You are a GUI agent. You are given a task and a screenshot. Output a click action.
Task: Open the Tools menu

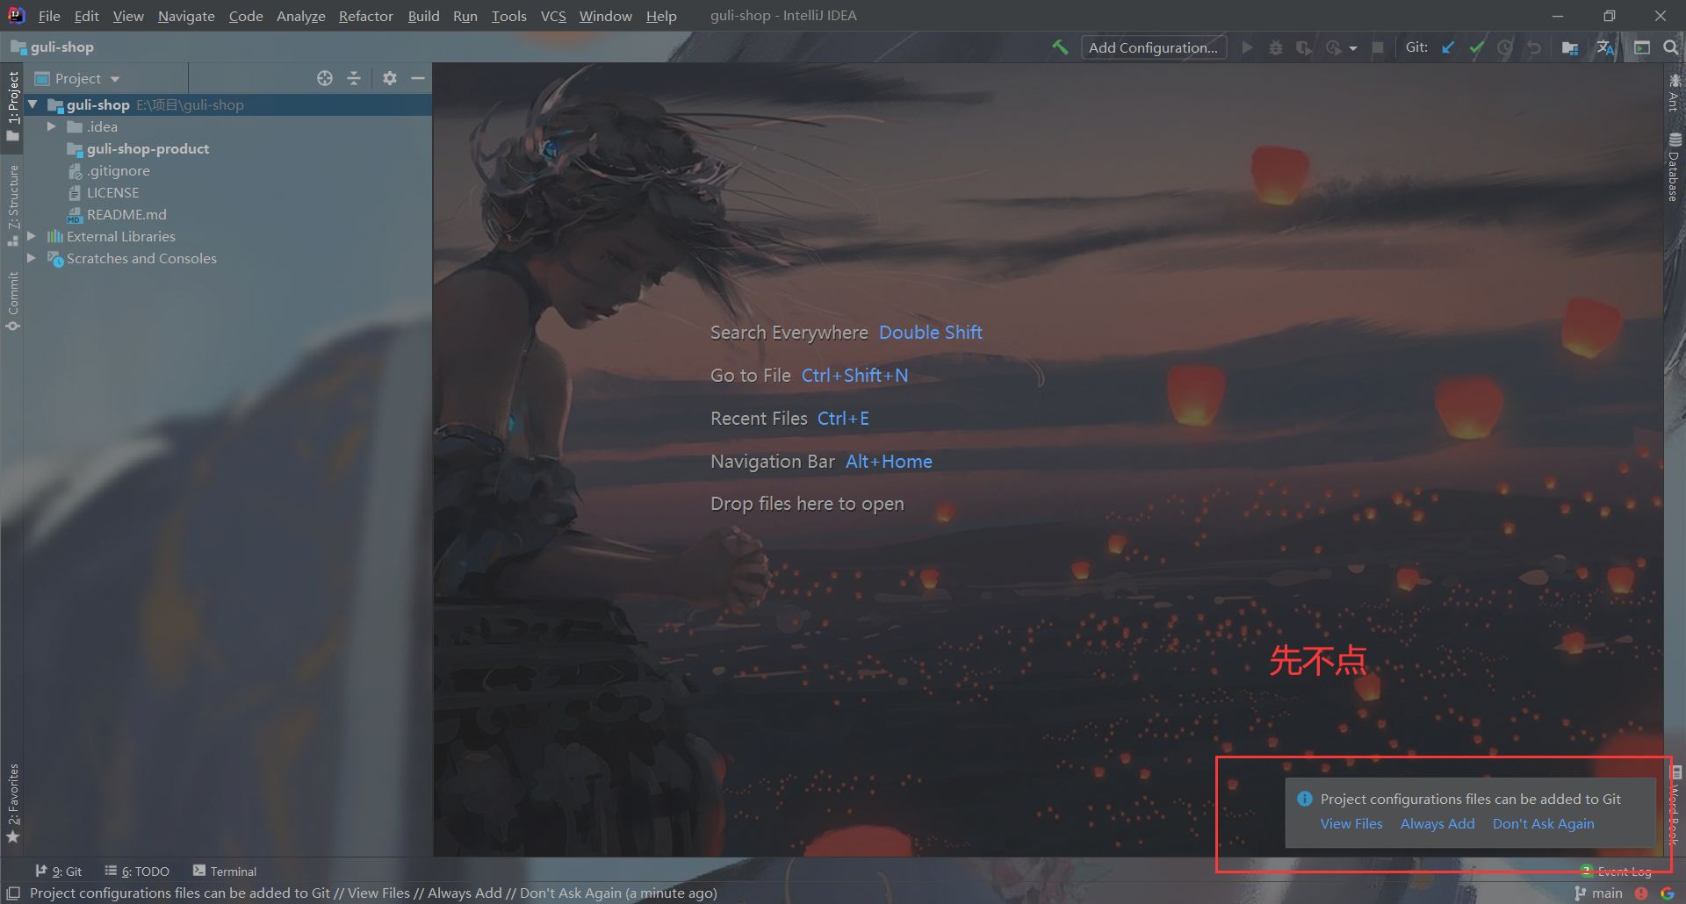tap(508, 16)
